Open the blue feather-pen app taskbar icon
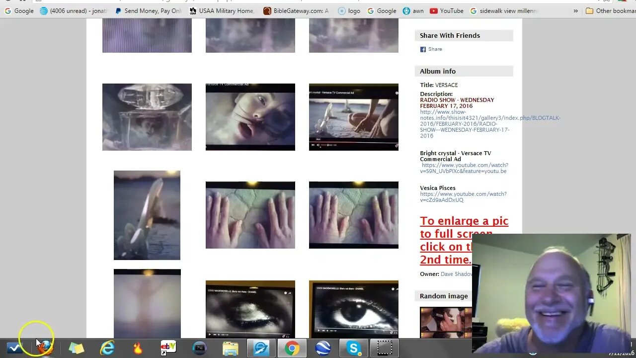 tap(261, 348)
